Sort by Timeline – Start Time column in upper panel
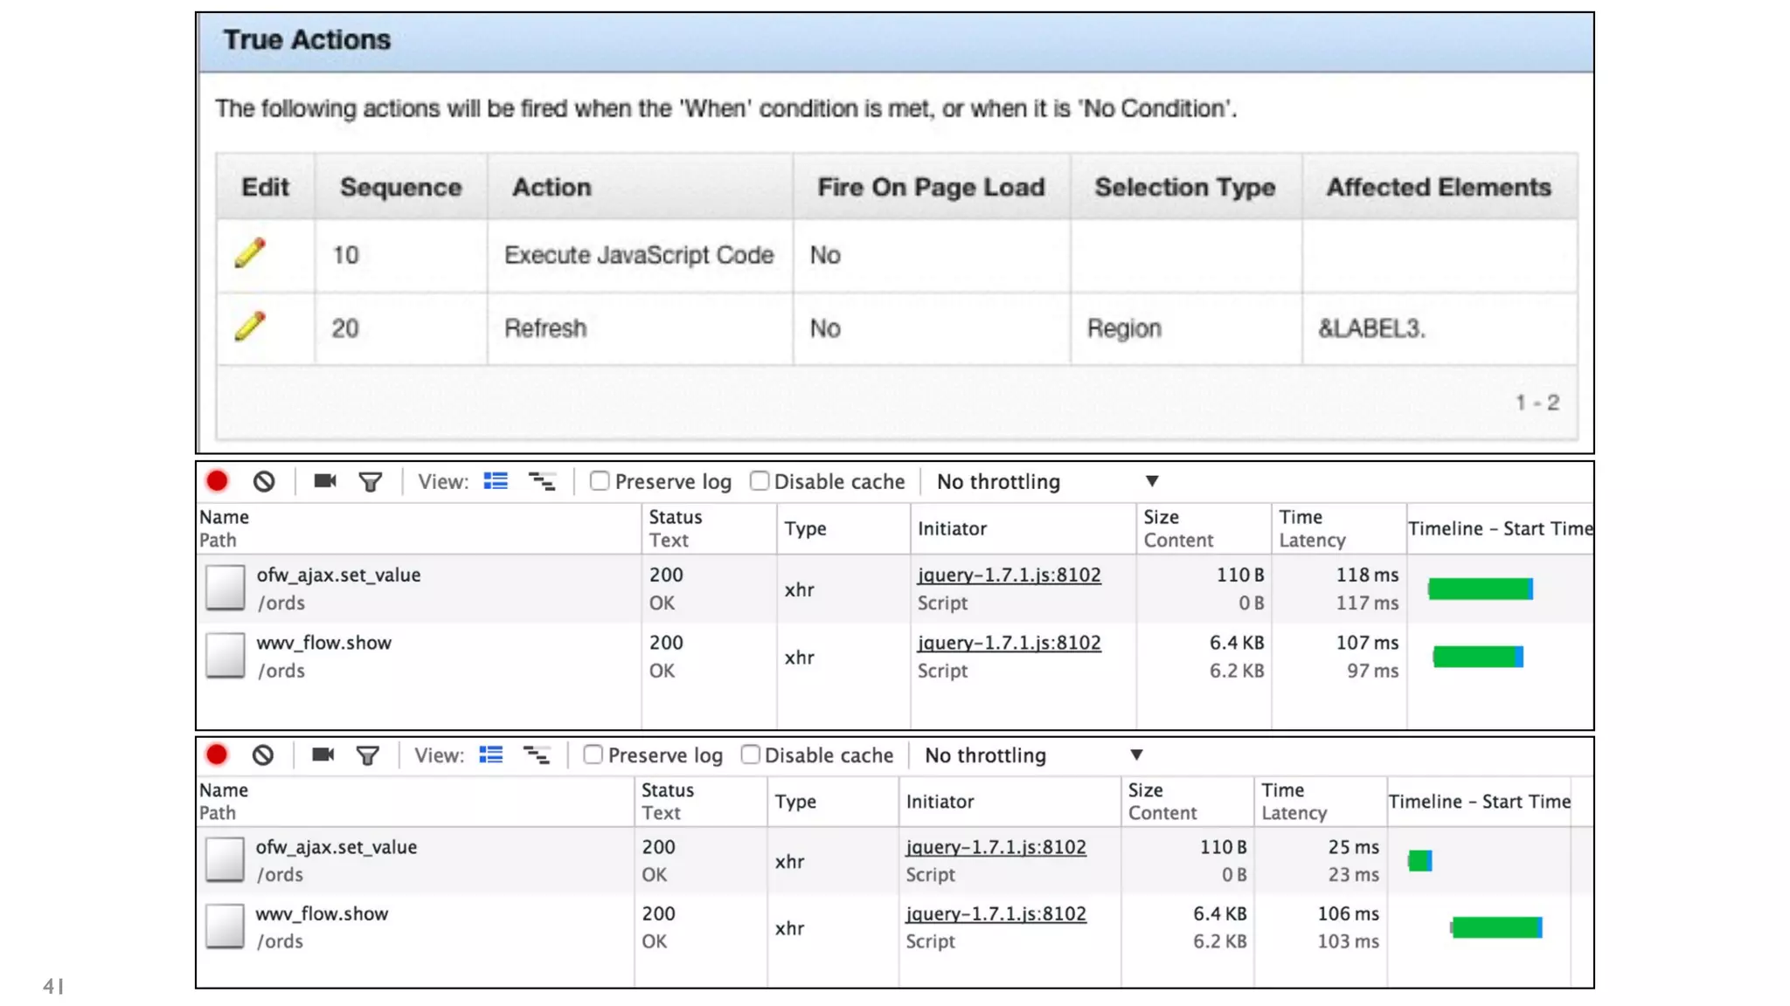The height and width of the screenshot is (1006, 1790). (x=1500, y=528)
